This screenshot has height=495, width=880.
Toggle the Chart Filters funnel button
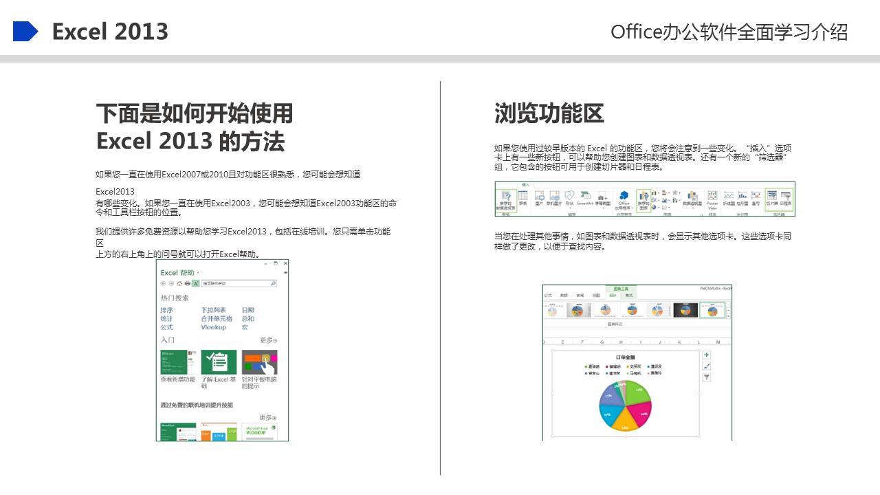pos(705,376)
